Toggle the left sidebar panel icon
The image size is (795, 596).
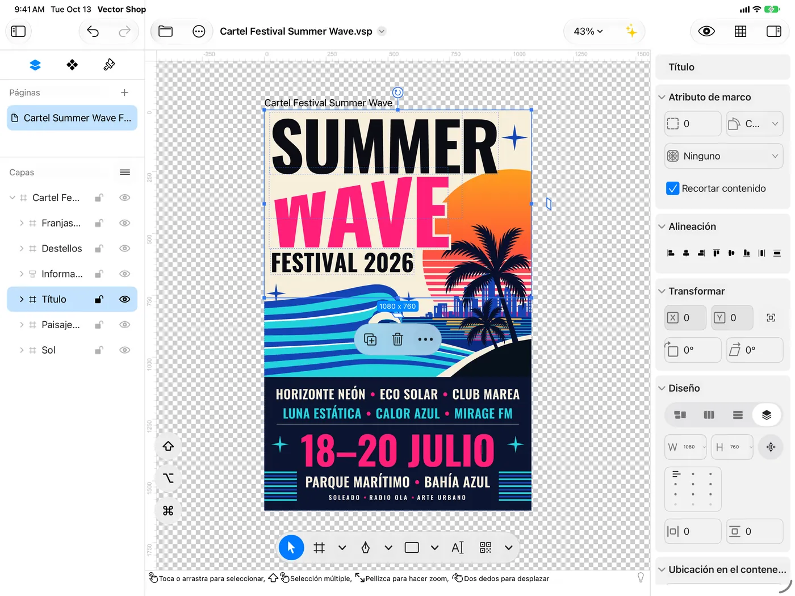18,31
